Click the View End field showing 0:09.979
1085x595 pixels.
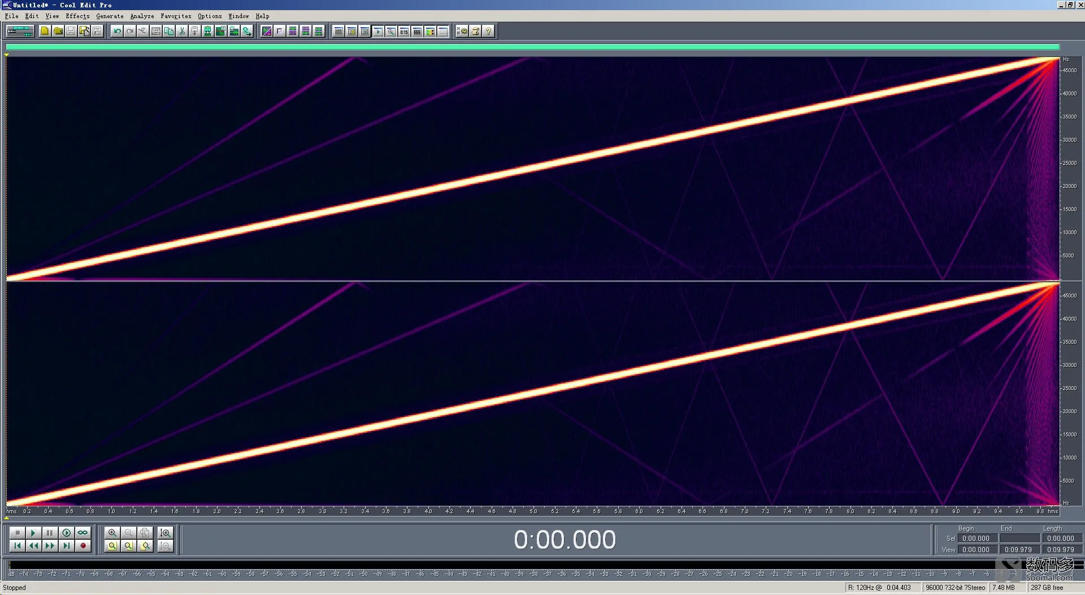[x=1020, y=549]
